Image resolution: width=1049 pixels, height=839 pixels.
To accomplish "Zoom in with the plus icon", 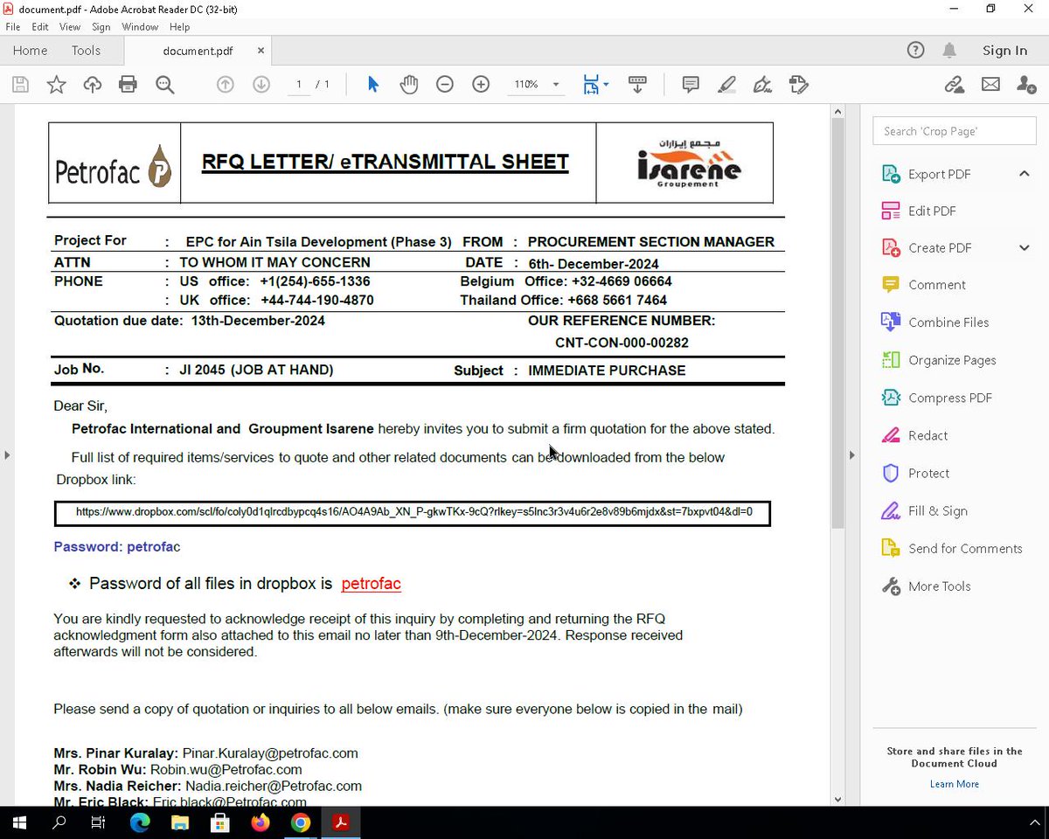I will [x=481, y=85].
